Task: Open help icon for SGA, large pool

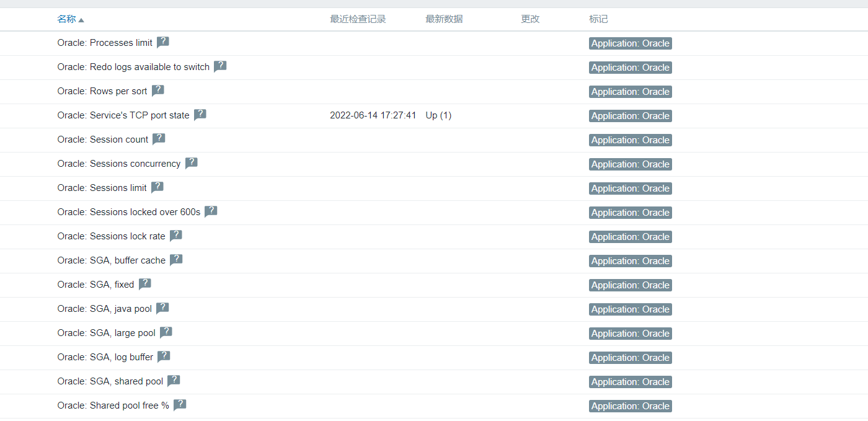Action: click(x=166, y=332)
